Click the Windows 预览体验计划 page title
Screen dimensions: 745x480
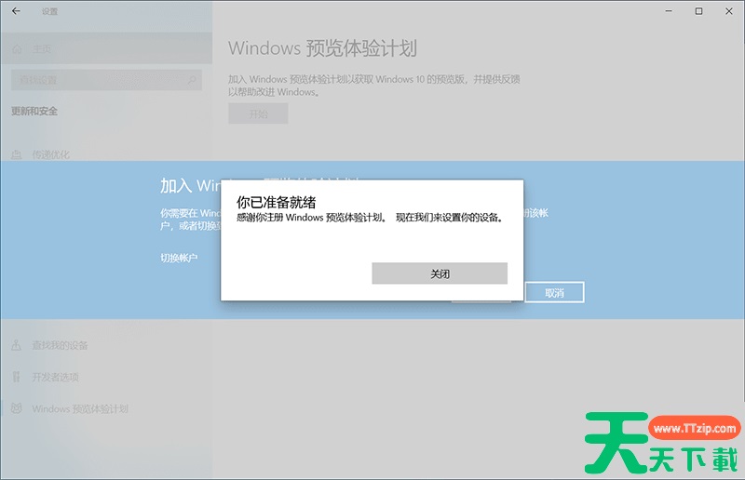pos(322,48)
